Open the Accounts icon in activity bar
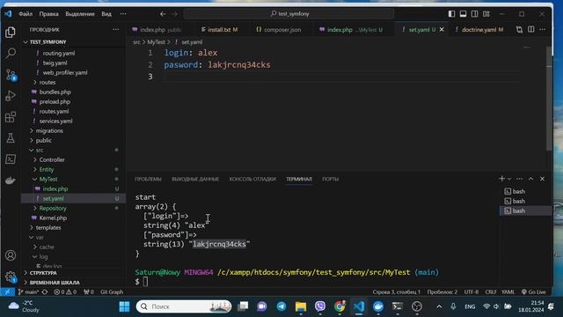 [11, 255]
